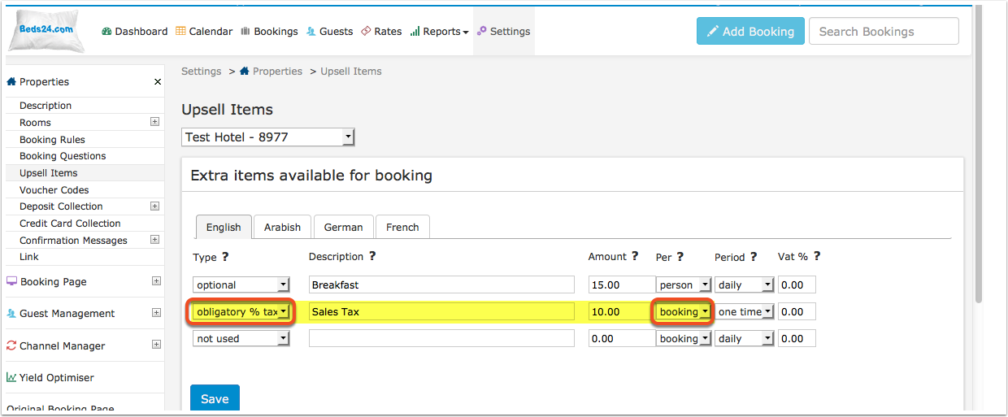Screen dimensions: 1008x417
Task: Select Upsell Items in sidebar
Action: pos(49,173)
